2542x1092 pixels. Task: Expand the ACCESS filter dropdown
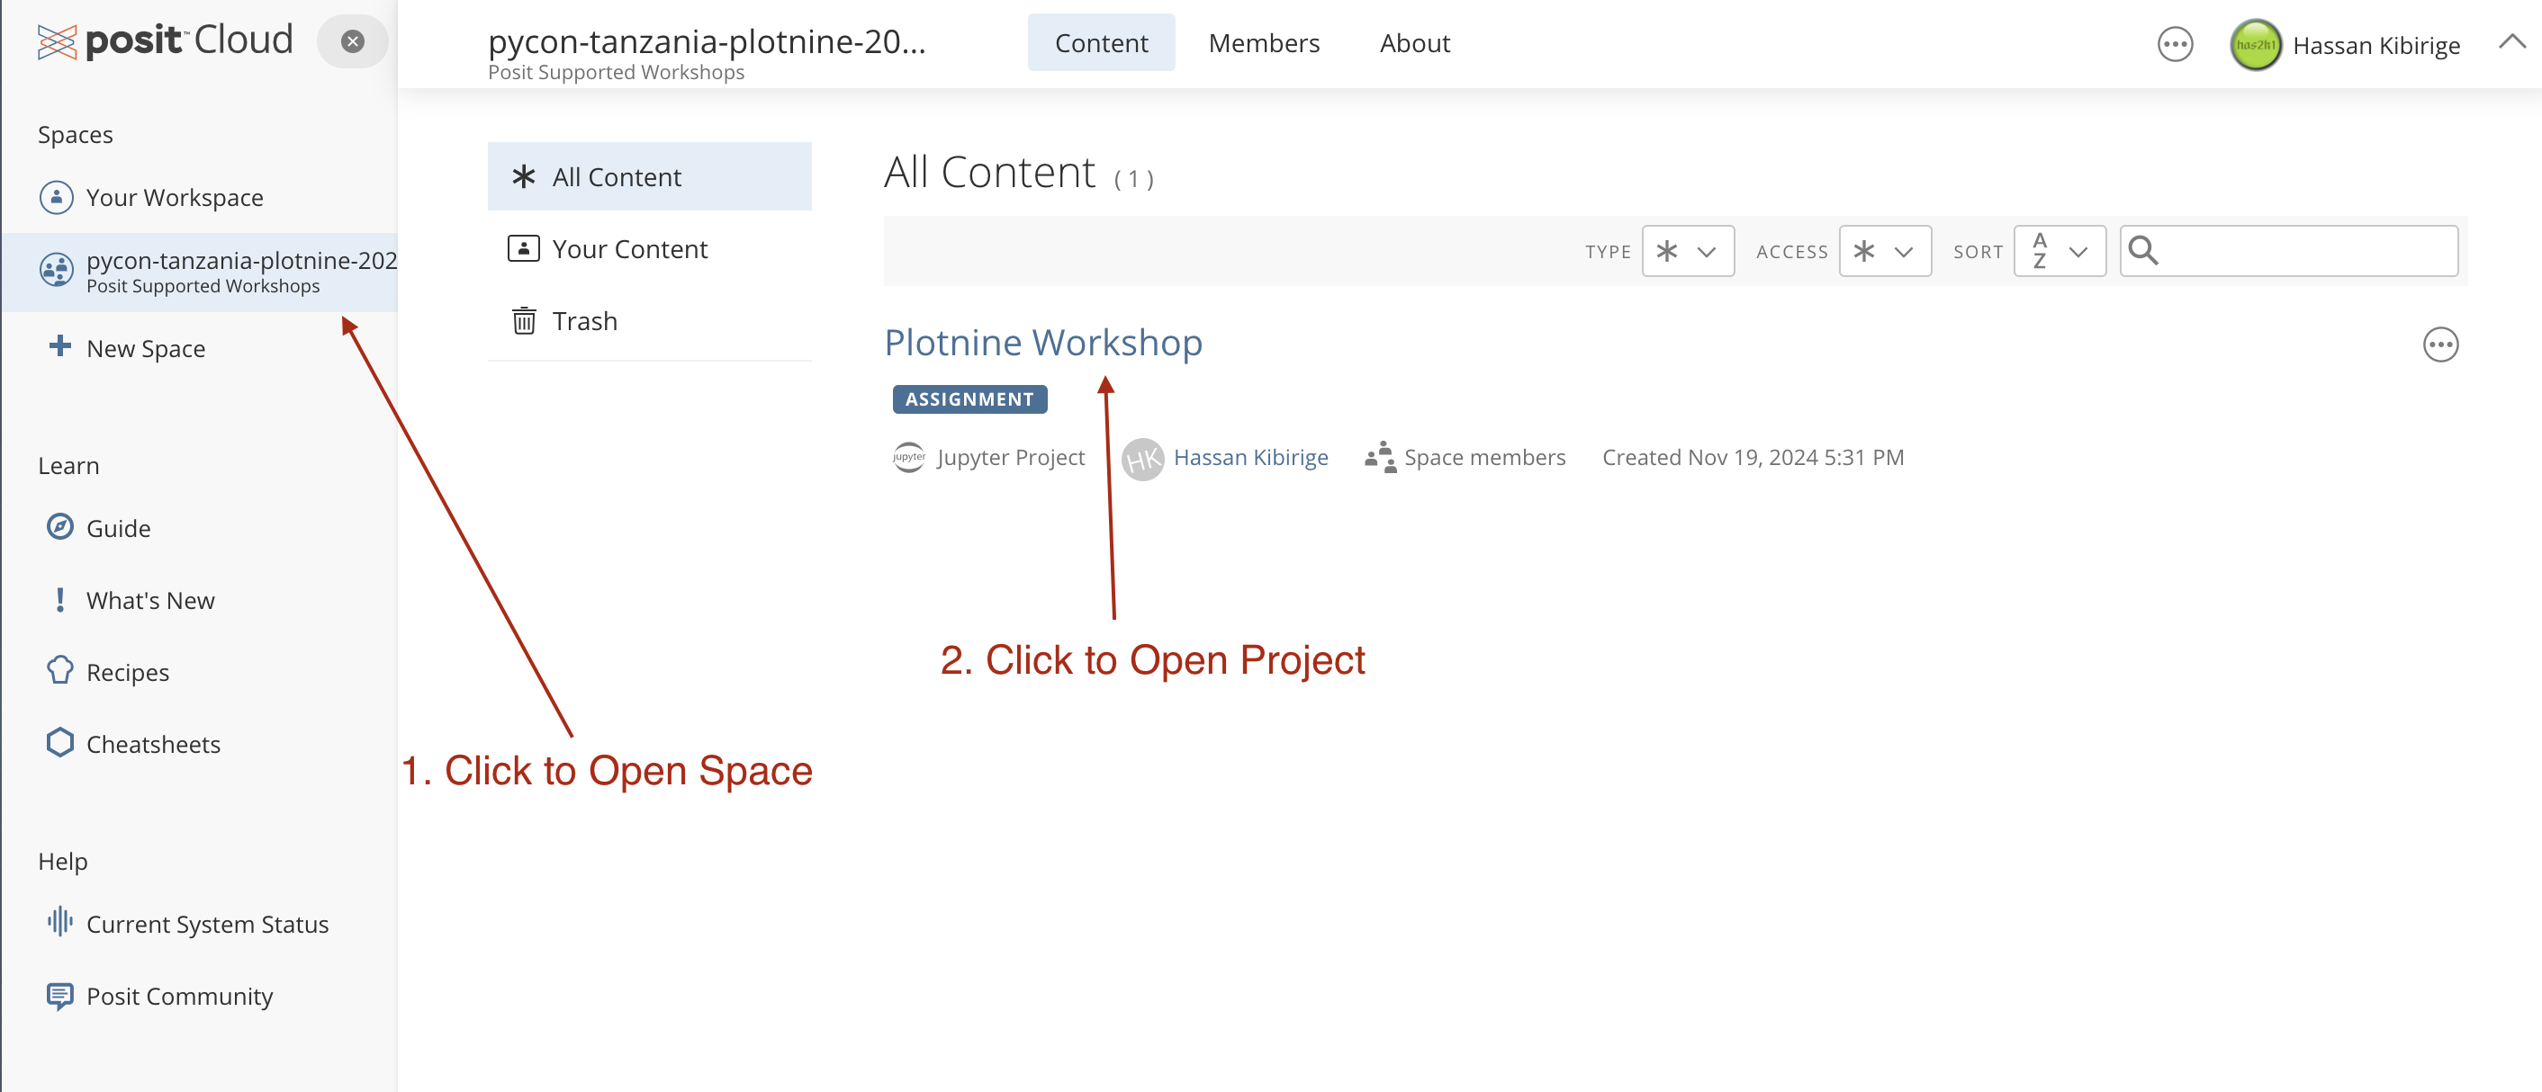(1883, 252)
